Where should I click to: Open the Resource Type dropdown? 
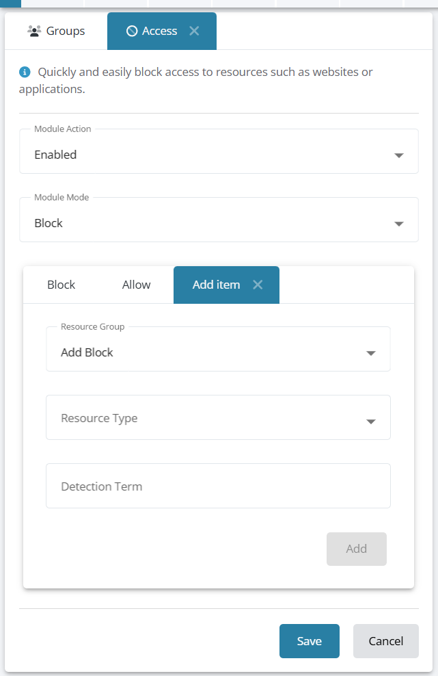point(218,418)
